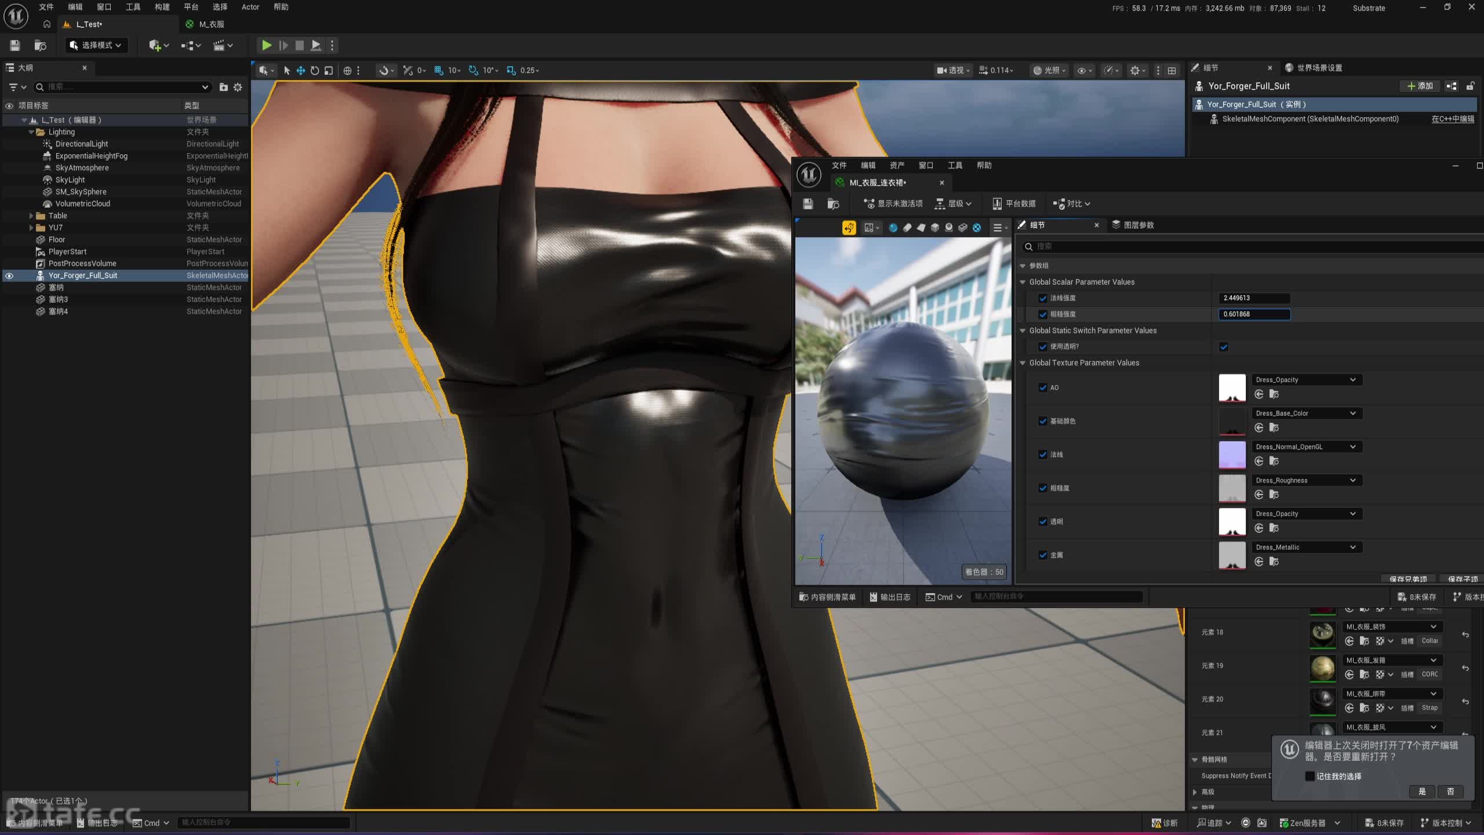Start Play-in-Editor with the green play button
The height and width of the screenshot is (835, 1484).
point(266,45)
